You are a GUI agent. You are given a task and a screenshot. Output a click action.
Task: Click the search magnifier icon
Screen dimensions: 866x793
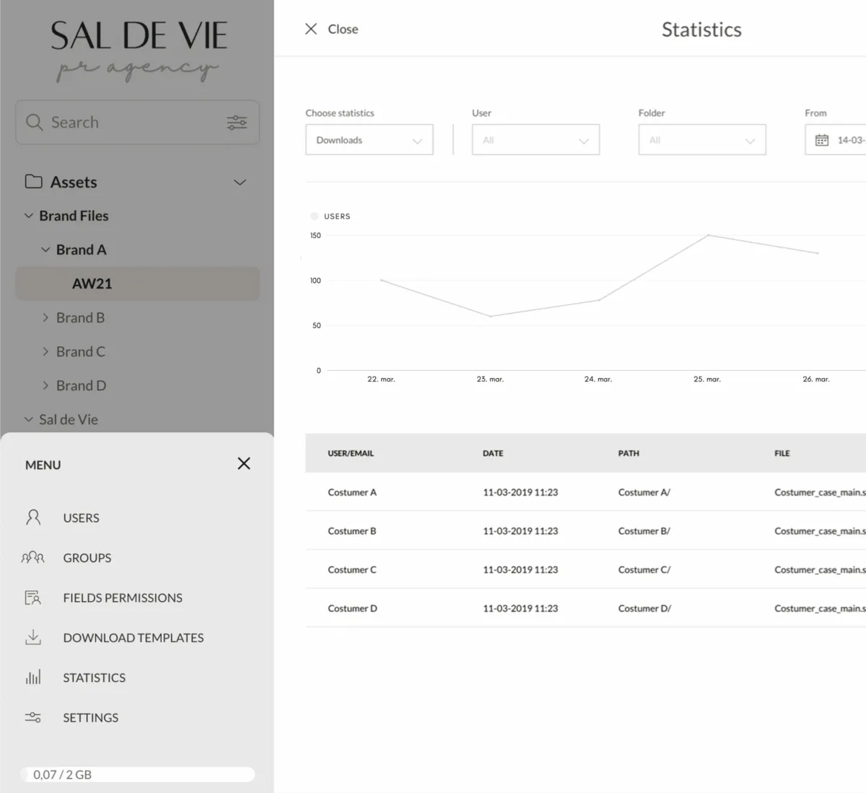pyautogui.click(x=34, y=122)
